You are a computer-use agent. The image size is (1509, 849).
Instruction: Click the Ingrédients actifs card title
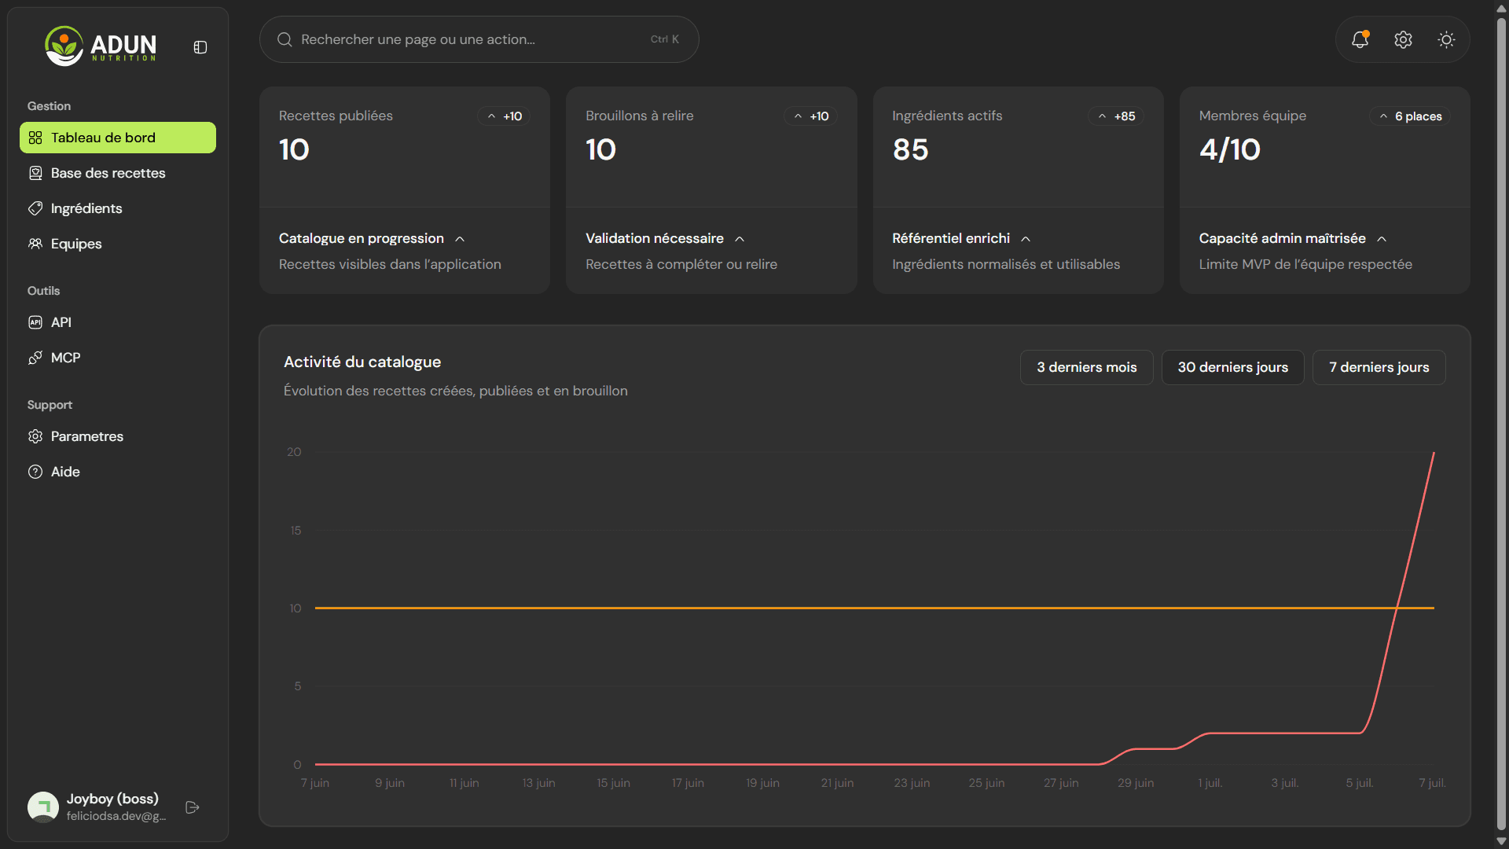click(947, 116)
